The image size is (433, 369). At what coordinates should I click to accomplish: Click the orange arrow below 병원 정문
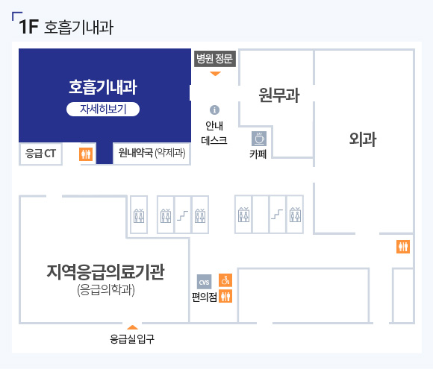click(216, 74)
